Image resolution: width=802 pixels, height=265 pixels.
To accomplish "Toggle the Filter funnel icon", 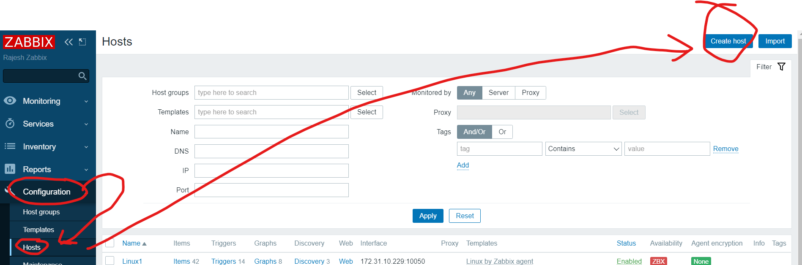I will click(781, 67).
